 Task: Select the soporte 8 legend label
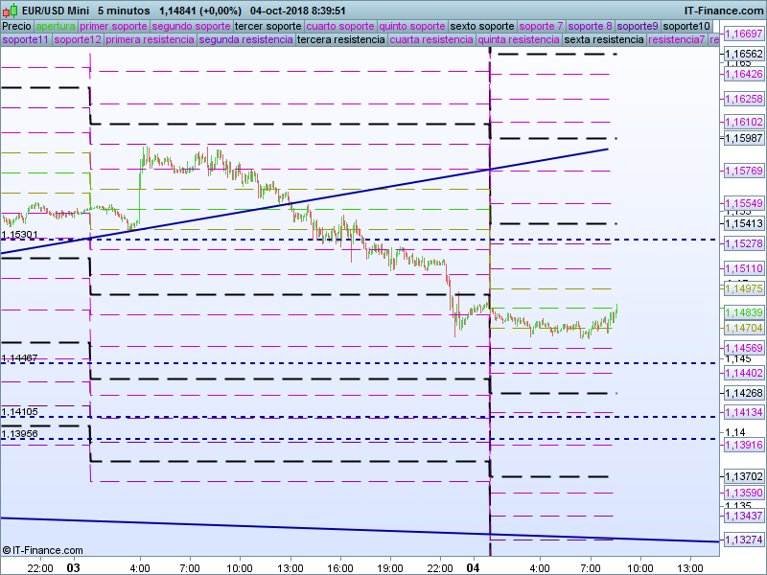pyautogui.click(x=590, y=26)
